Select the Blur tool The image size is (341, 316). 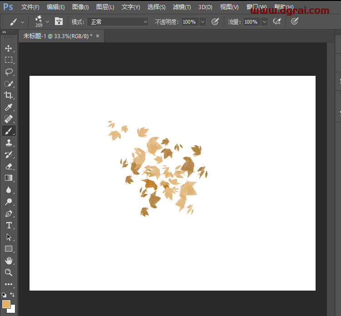9,190
